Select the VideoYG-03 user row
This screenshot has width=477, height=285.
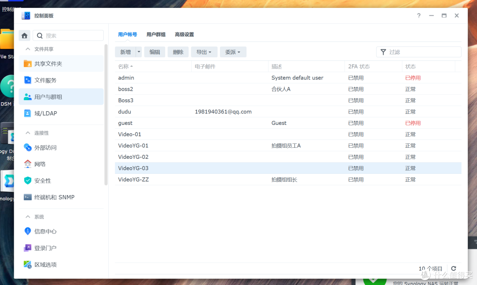(288, 168)
